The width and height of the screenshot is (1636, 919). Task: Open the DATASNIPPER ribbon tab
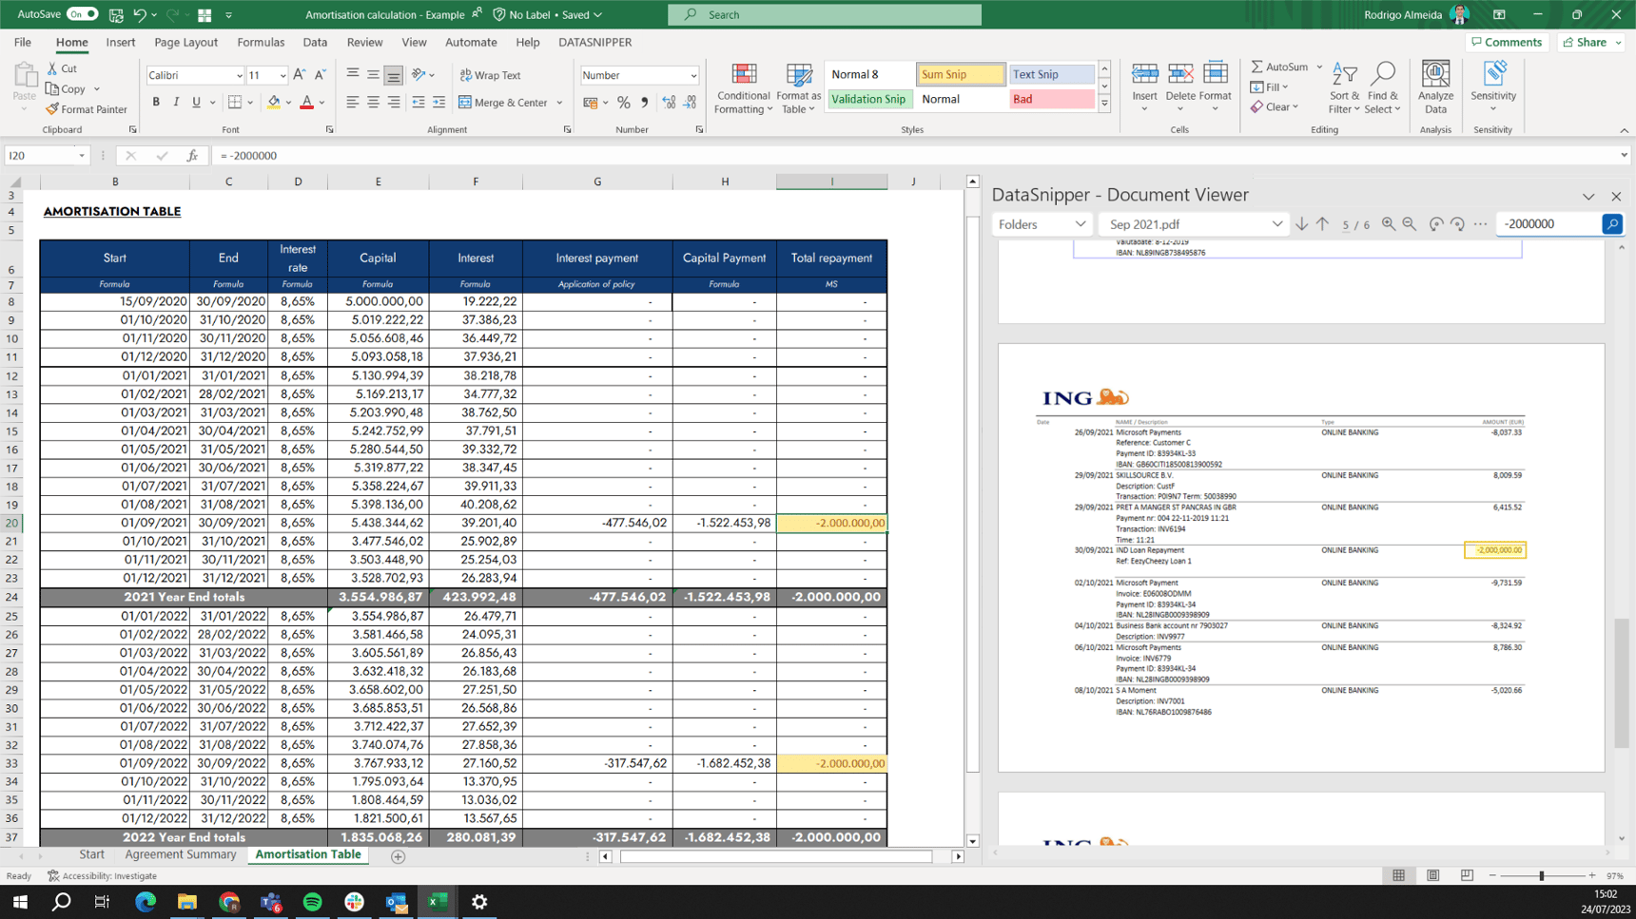pos(594,43)
